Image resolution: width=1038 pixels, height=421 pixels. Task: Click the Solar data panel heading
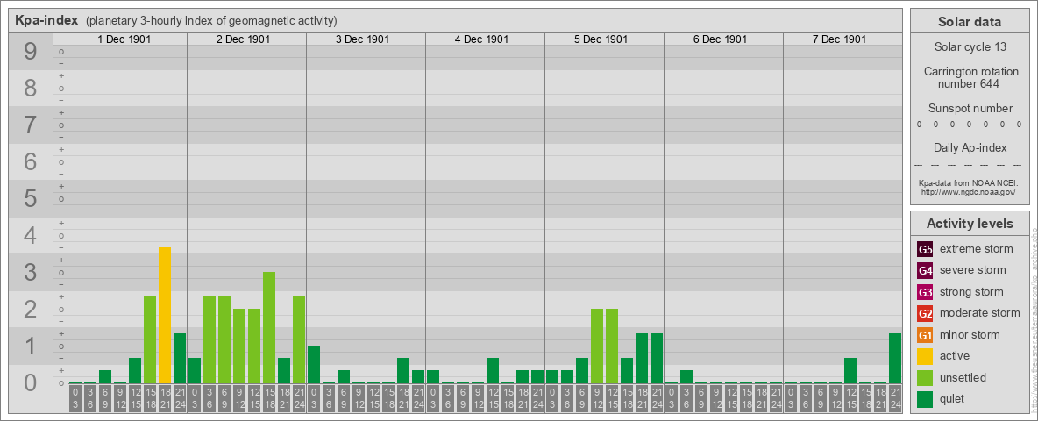969,22
